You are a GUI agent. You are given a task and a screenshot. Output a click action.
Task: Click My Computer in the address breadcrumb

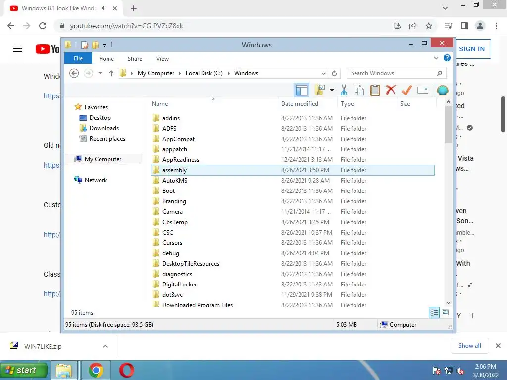(x=156, y=73)
